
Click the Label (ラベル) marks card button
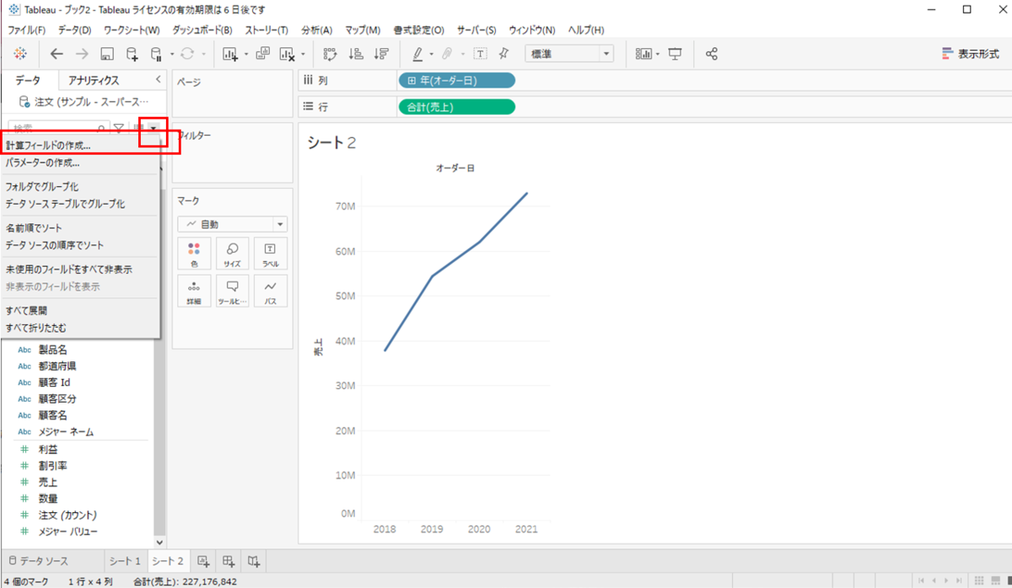click(270, 253)
